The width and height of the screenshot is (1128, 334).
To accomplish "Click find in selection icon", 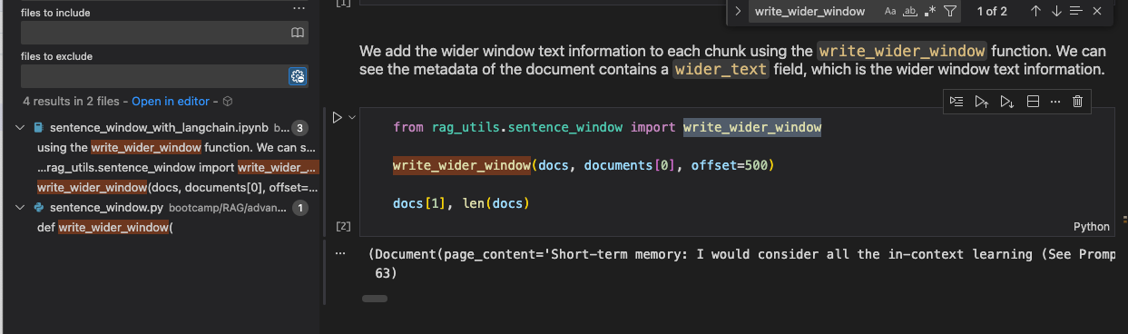I will 1076,11.
